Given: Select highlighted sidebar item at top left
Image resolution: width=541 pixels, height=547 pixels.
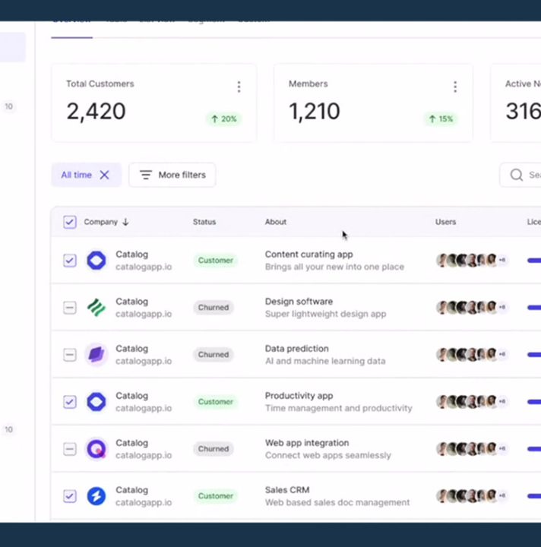Looking at the screenshot, I should (13, 47).
